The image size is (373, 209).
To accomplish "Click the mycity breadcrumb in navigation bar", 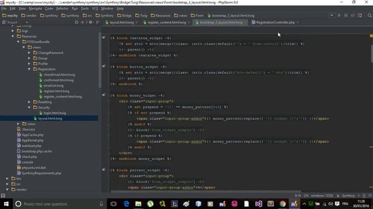I will pos(10,16).
